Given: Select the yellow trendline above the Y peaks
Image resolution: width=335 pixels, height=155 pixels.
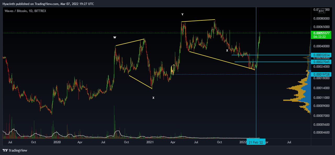Looking at the screenshot, I should click(x=198, y=20).
